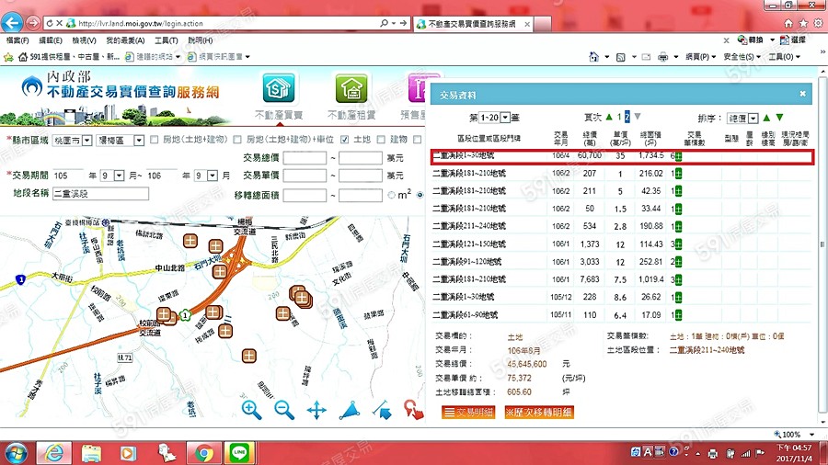
Task: Launch LINE from the taskbar
Action: [x=238, y=452]
